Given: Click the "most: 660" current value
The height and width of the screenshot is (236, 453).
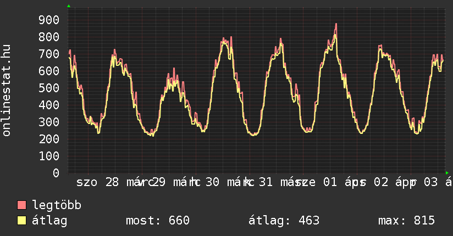Looking at the screenshot, I should coord(158,221).
